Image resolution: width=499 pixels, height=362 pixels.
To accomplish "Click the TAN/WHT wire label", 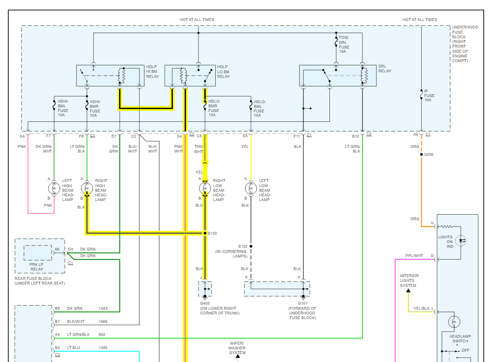I will pyautogui.click(x=198, y=149).
